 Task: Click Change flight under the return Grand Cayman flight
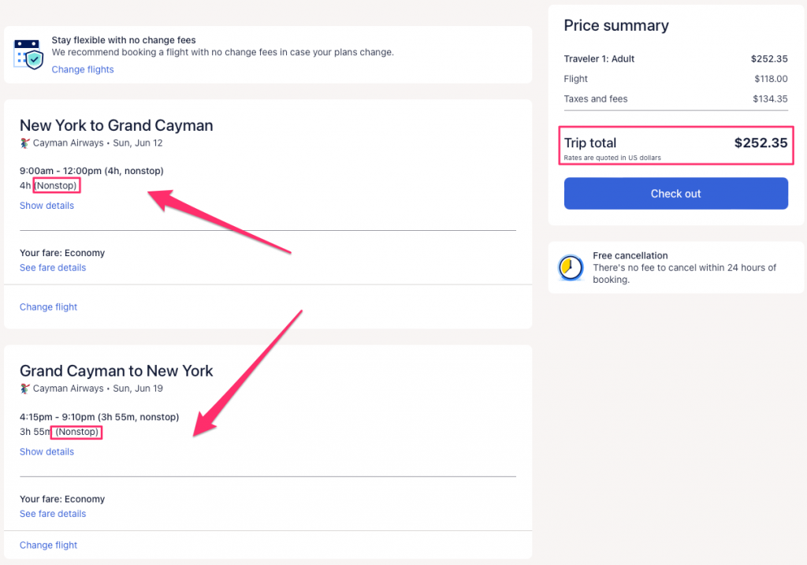(x=48, y=545)
